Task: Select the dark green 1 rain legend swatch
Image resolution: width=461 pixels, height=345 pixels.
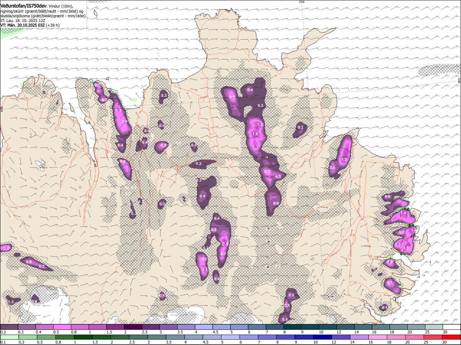Action: coord(83,337)
